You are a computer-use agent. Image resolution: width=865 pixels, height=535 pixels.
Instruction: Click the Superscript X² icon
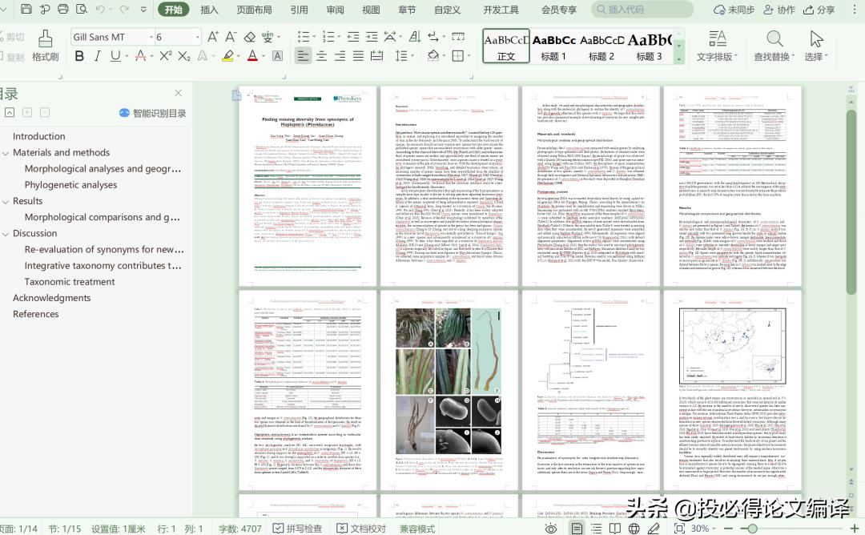tap(166, 56)
